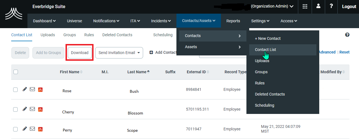Image resolution: width=359 pixels, height=139 pixels.
Task: Switch to the Uploads tab
Action: click(48, 35)
